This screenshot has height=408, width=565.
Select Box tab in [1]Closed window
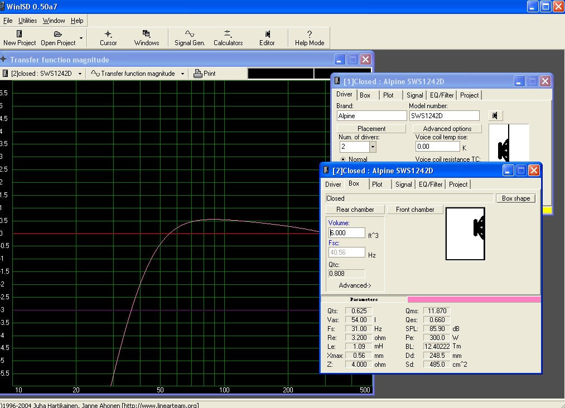point(365,95)
